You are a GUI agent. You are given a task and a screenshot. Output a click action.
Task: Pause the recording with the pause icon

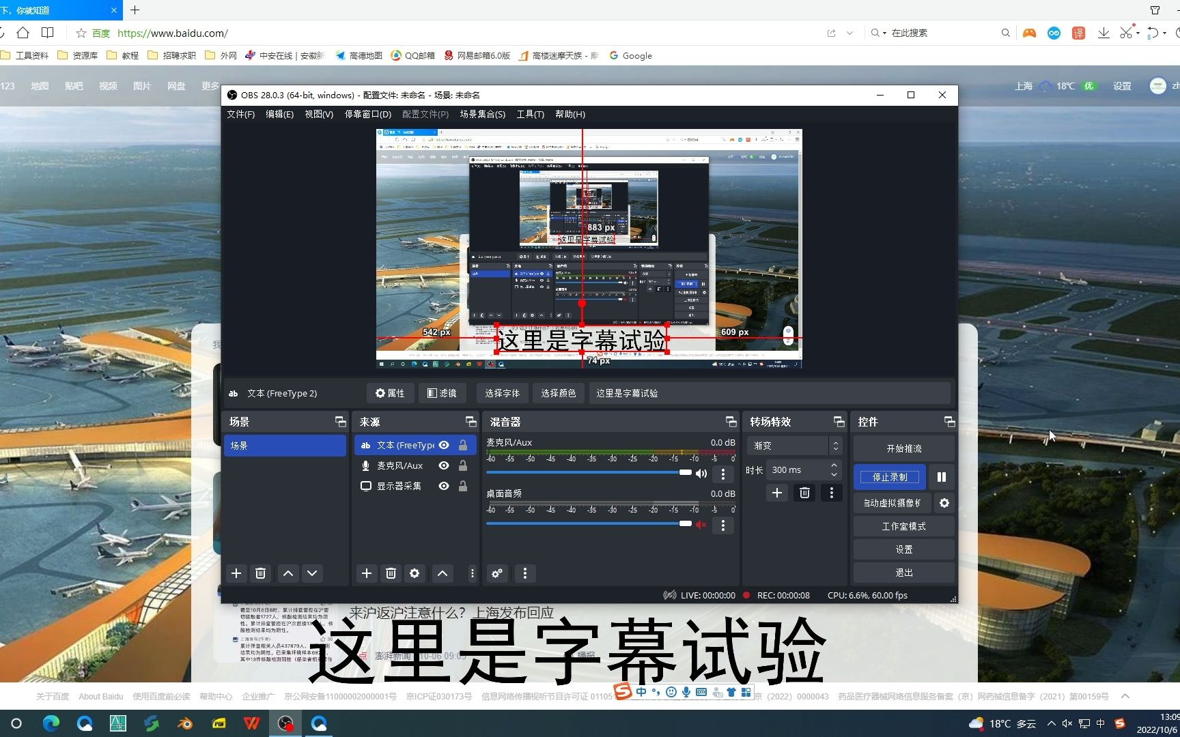941,476
